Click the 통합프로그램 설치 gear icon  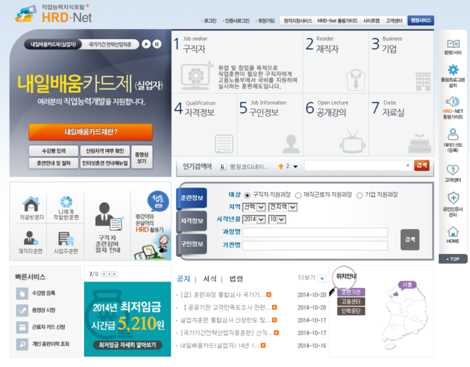(x=453, y=70)
